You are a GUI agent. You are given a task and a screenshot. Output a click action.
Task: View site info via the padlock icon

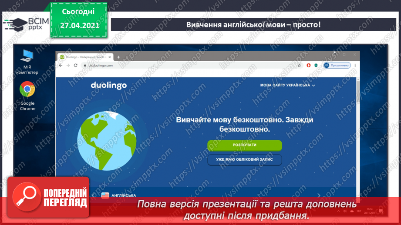[84, 65]
